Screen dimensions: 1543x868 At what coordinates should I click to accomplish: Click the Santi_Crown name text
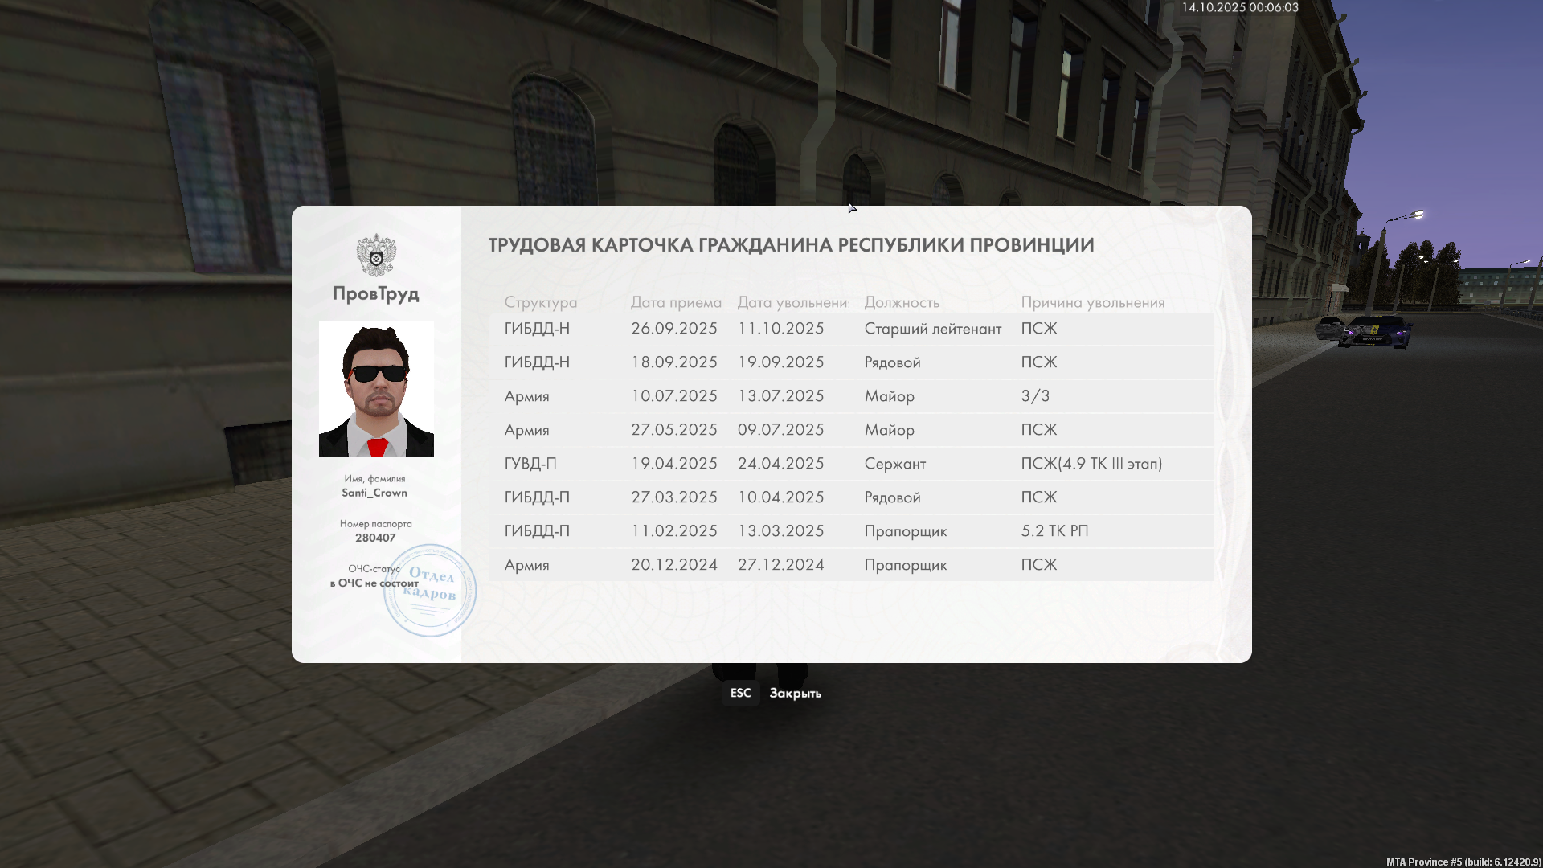374,493
